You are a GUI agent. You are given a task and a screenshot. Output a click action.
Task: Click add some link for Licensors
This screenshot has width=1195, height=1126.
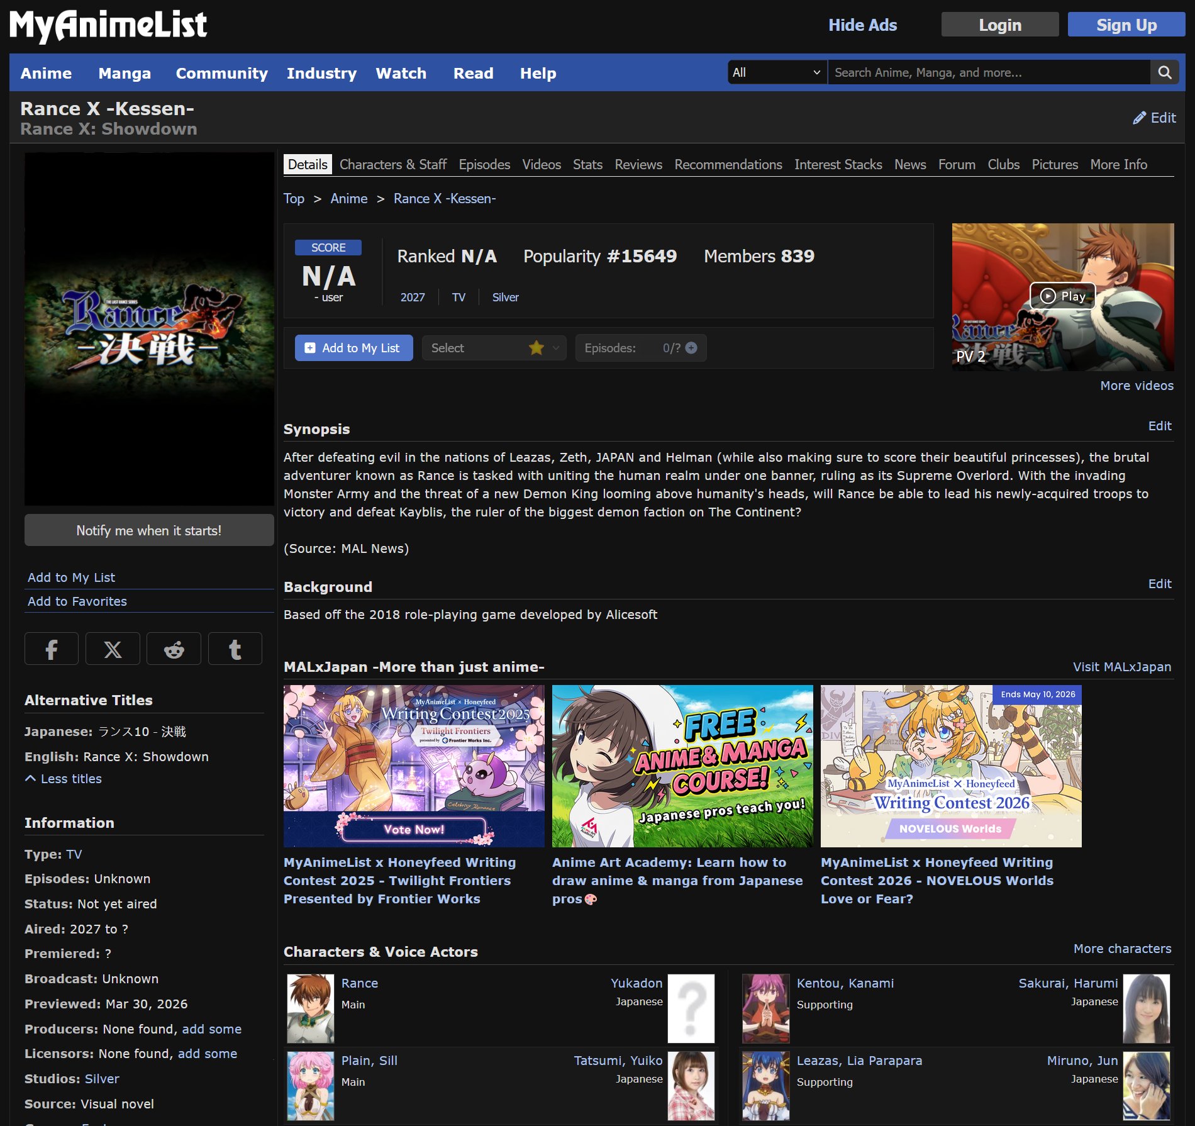click(208, 1054)
